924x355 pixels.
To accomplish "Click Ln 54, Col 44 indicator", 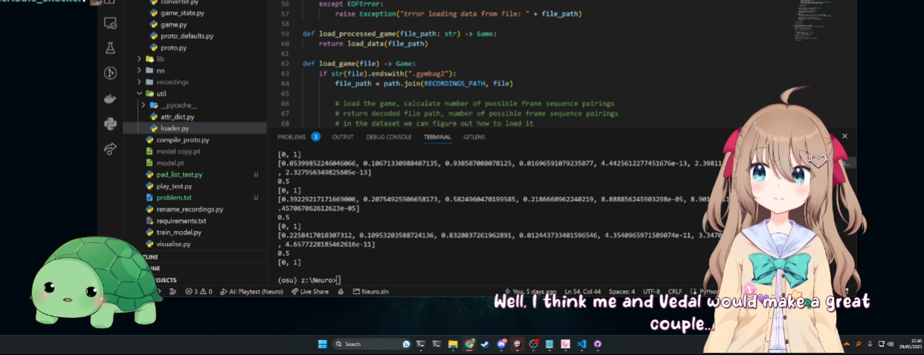I will (584, 292).
